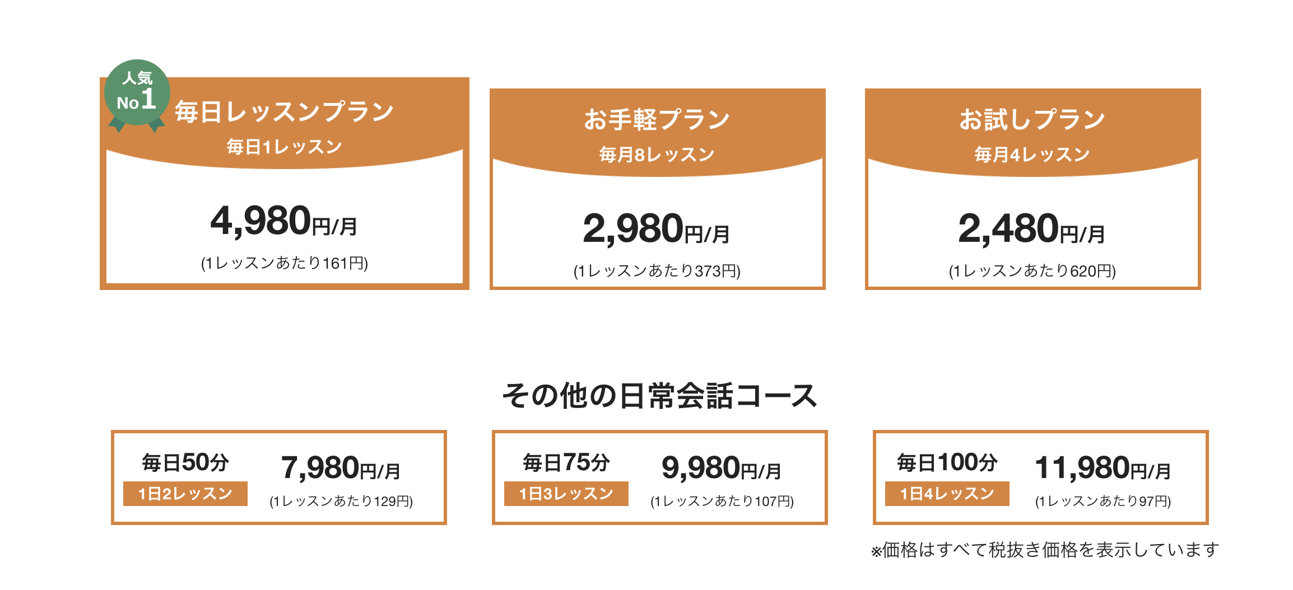Select the お試しプラン header
The image size is (1293, 590).
[1032, 119]
